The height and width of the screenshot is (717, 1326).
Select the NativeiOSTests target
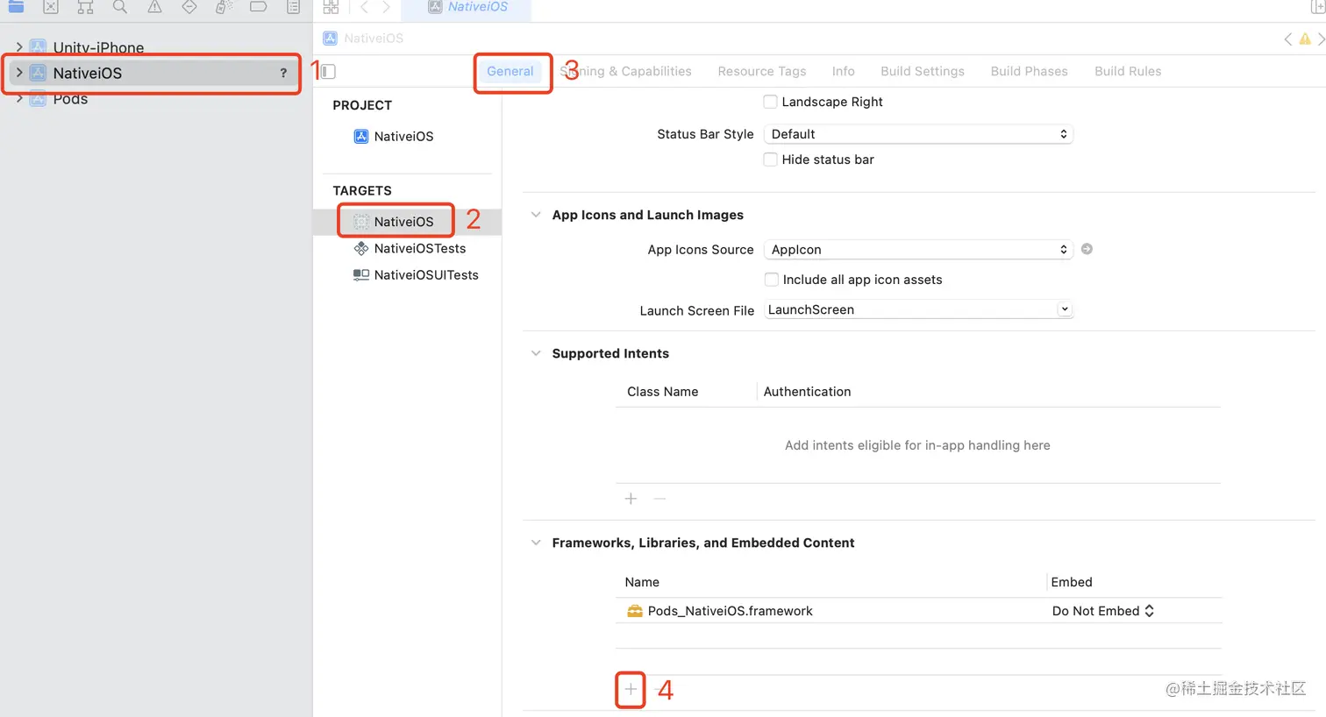(x=419, y=249)
